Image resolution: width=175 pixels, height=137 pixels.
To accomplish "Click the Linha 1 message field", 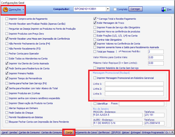I will [x=134, y=84].
